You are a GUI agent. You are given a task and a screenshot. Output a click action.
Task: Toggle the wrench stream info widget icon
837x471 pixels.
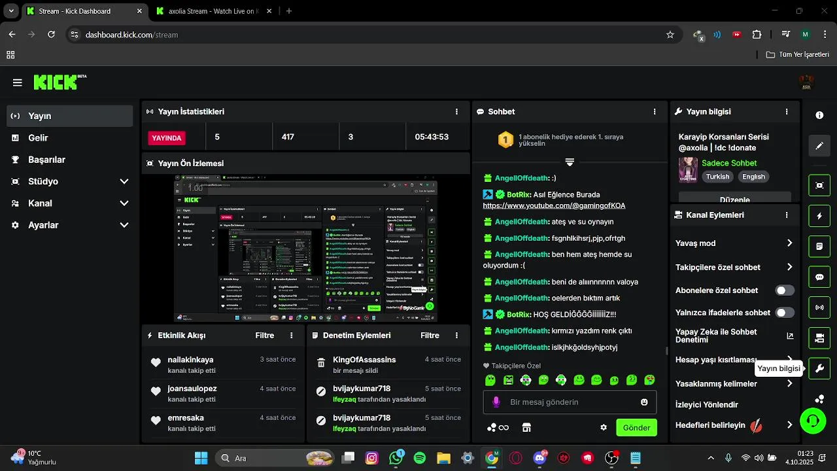819,368
